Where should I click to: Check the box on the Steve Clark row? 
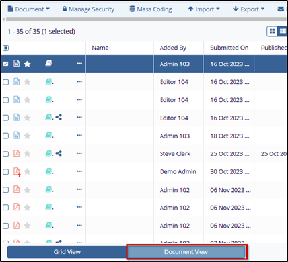coord(6,153)
